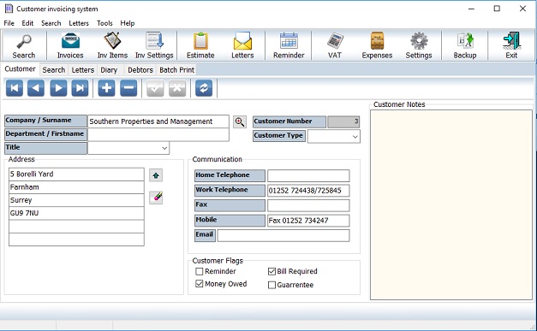This screenshot has height=331, width=537.
Task: Click the Customer Number field showing 3
Action: tap(343, 121)
